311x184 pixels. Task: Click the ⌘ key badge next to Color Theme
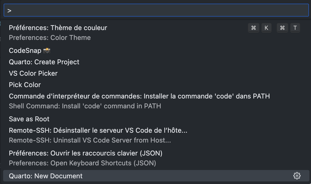pos(253,28)
